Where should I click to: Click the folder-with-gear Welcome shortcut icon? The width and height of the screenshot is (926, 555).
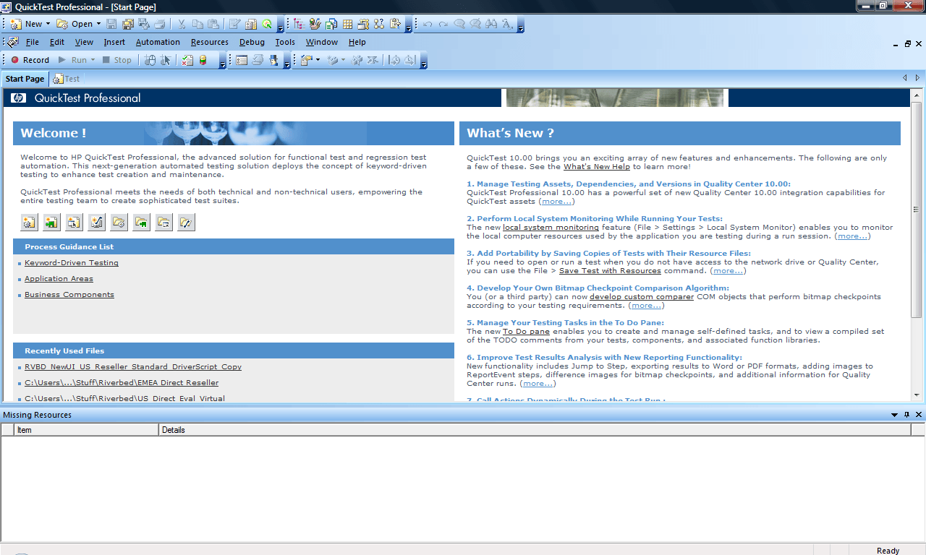click(119, 223)
